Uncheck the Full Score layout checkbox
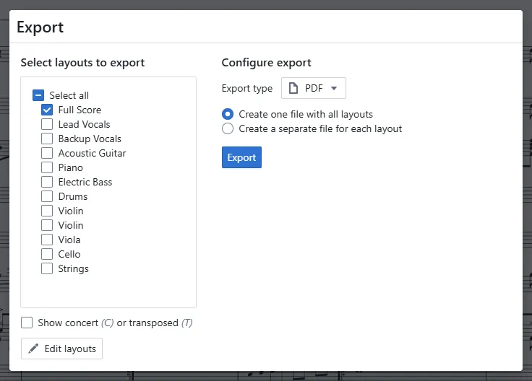Screen dimensions: 532x381 pos(47,110)
